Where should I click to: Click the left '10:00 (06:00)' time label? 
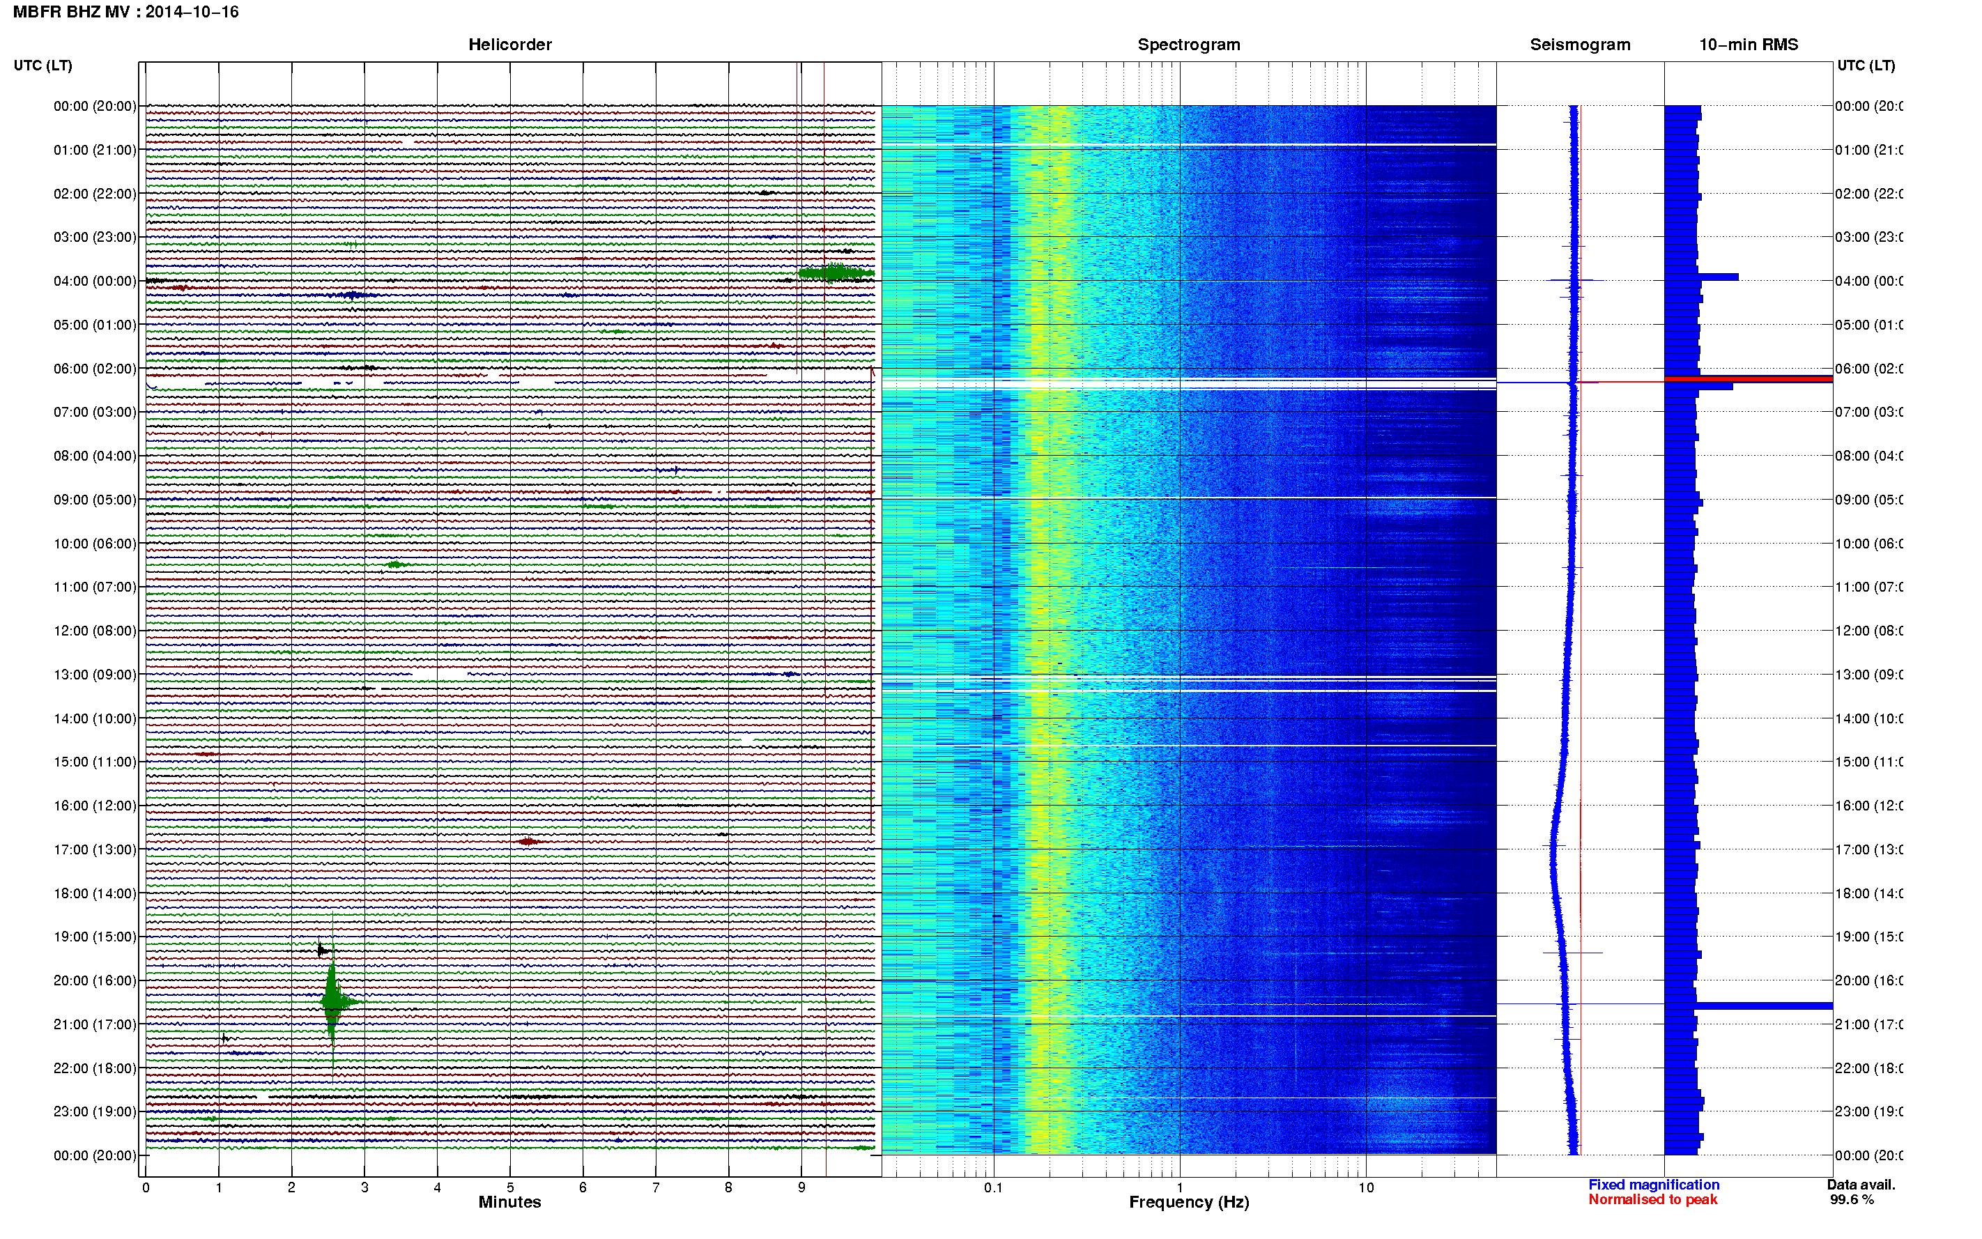coord(95,544)
